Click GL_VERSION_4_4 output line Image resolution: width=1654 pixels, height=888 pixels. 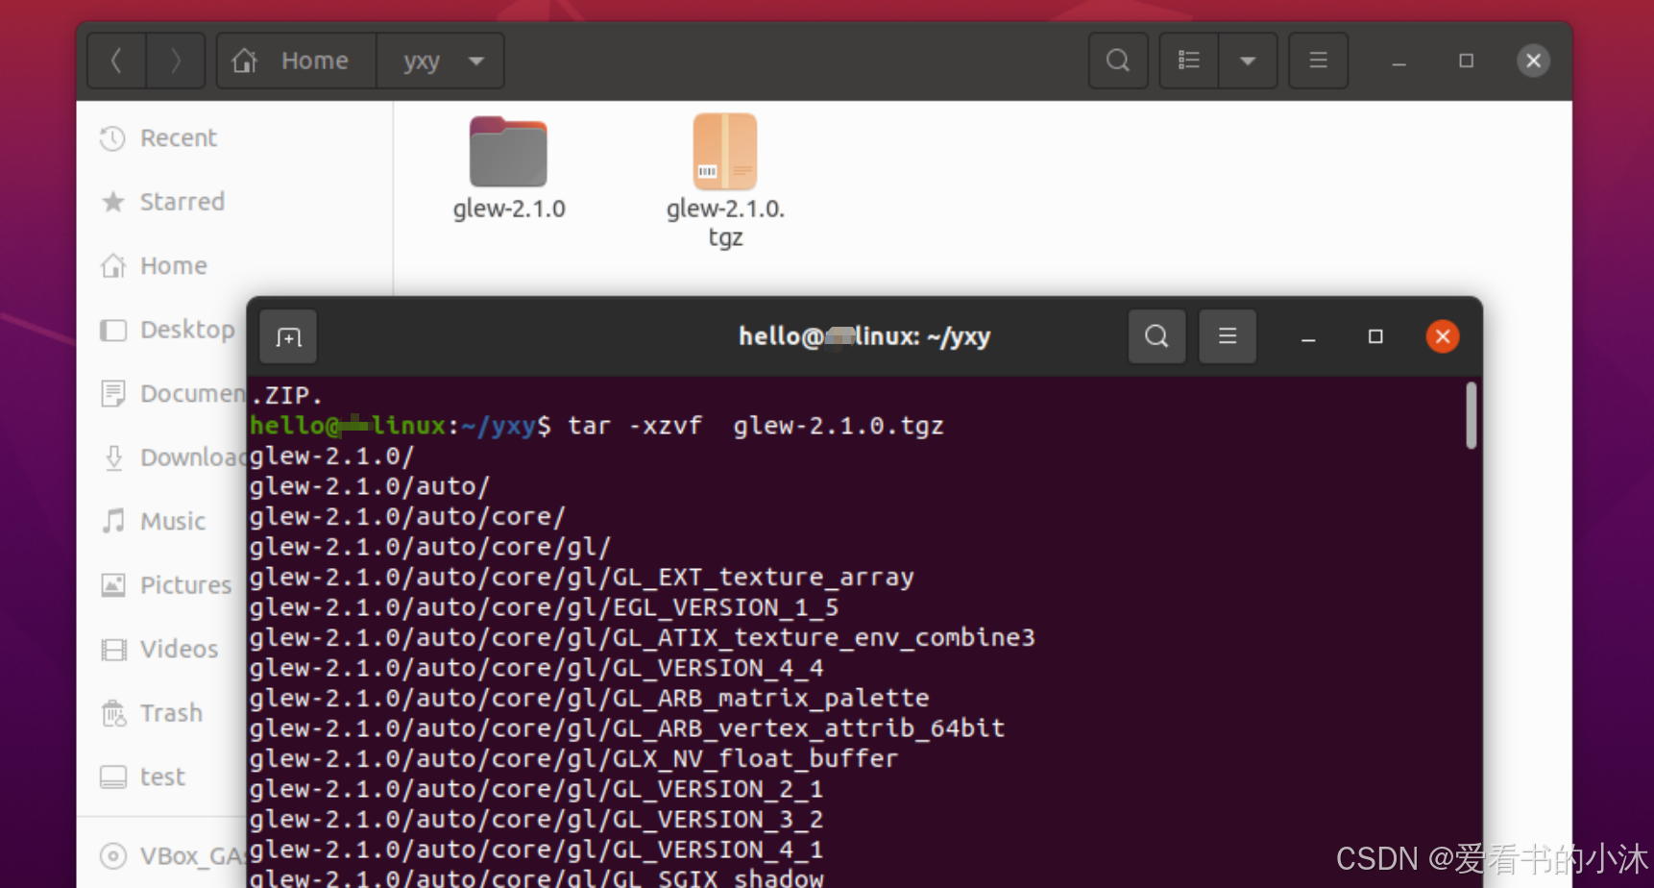coord(536,668)
